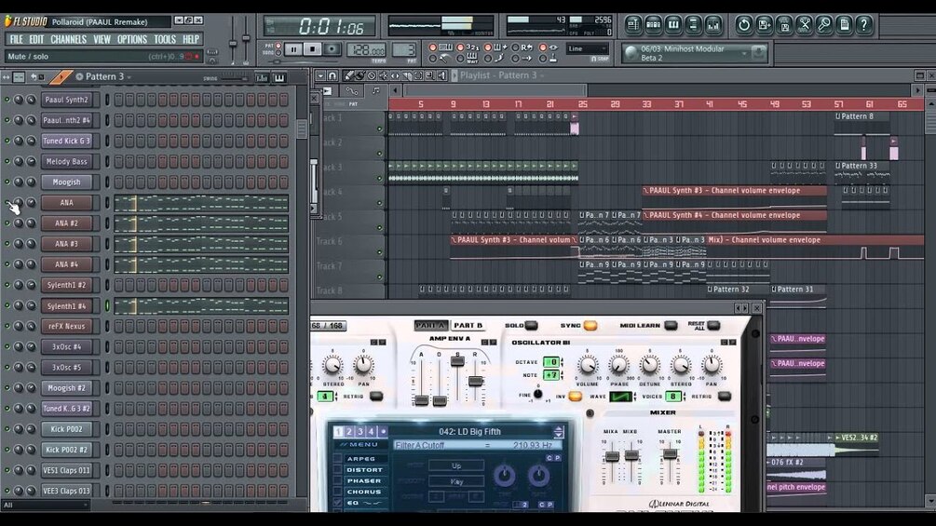The height and width of the screenshot is (526, 936).
Task: Open the Step Sequencer toolbar icon
Action: (654, 24)
